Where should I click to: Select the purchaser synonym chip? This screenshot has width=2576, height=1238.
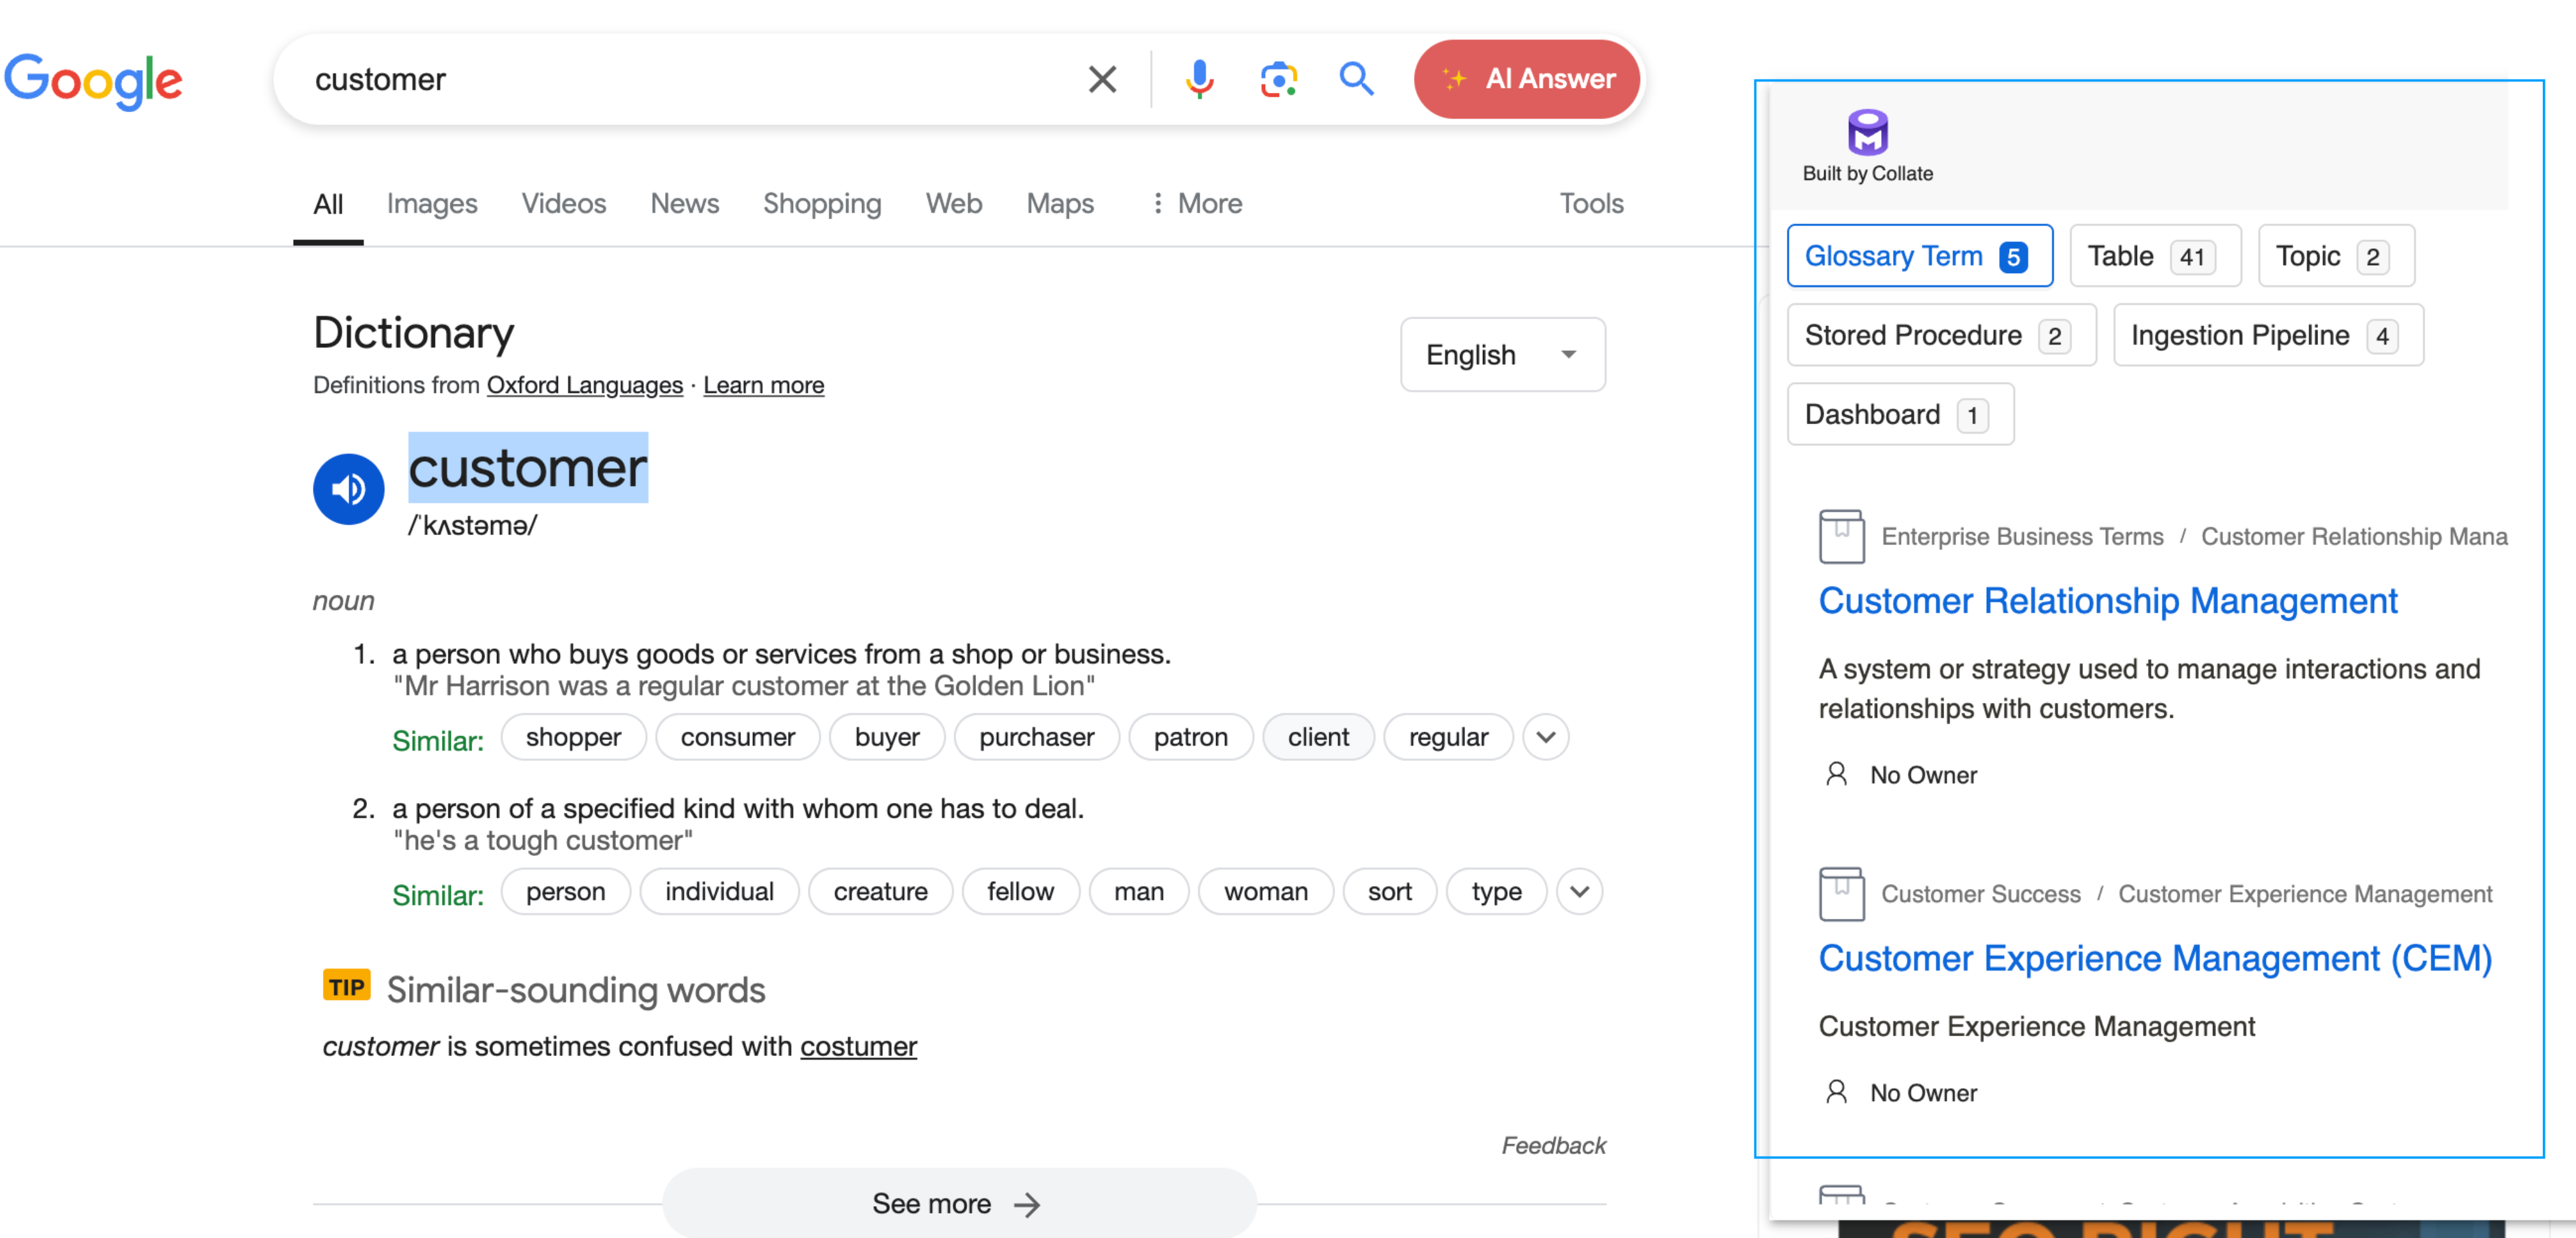(x=1037, y=738)
